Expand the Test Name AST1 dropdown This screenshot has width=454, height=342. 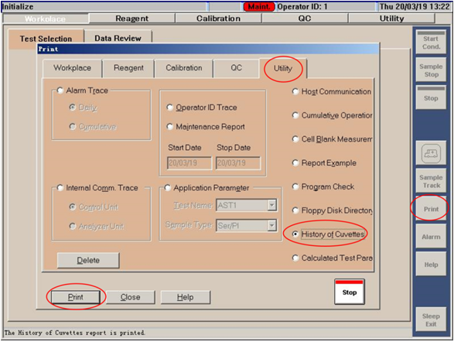click(271, 205)
